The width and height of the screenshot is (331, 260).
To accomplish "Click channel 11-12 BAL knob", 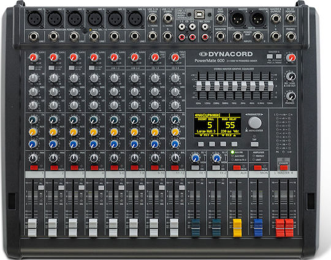I will click(175, 158).
